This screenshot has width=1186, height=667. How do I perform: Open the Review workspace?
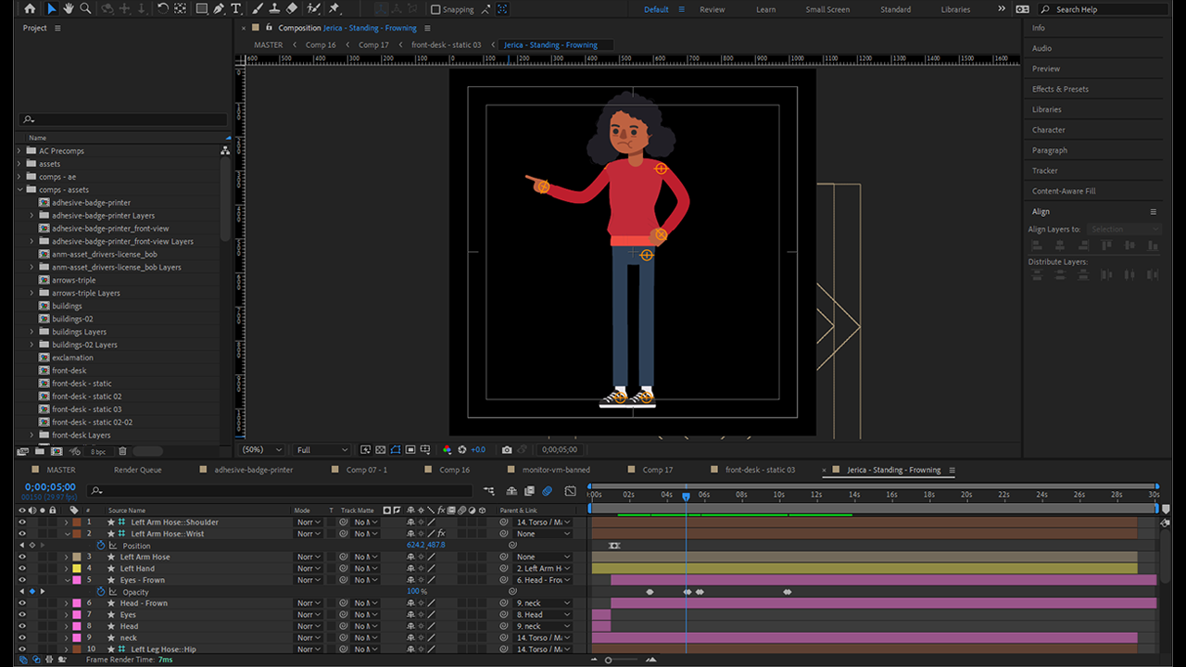[x=712, y=9]
